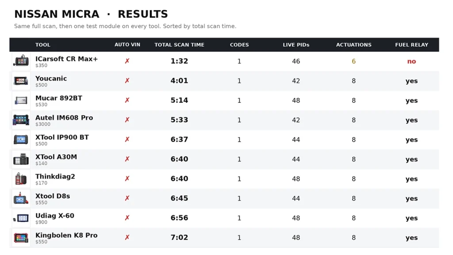This screenshot has height=255, width=453.
Task: Click the FUEL RELAY column header
Action: point(412,45)
